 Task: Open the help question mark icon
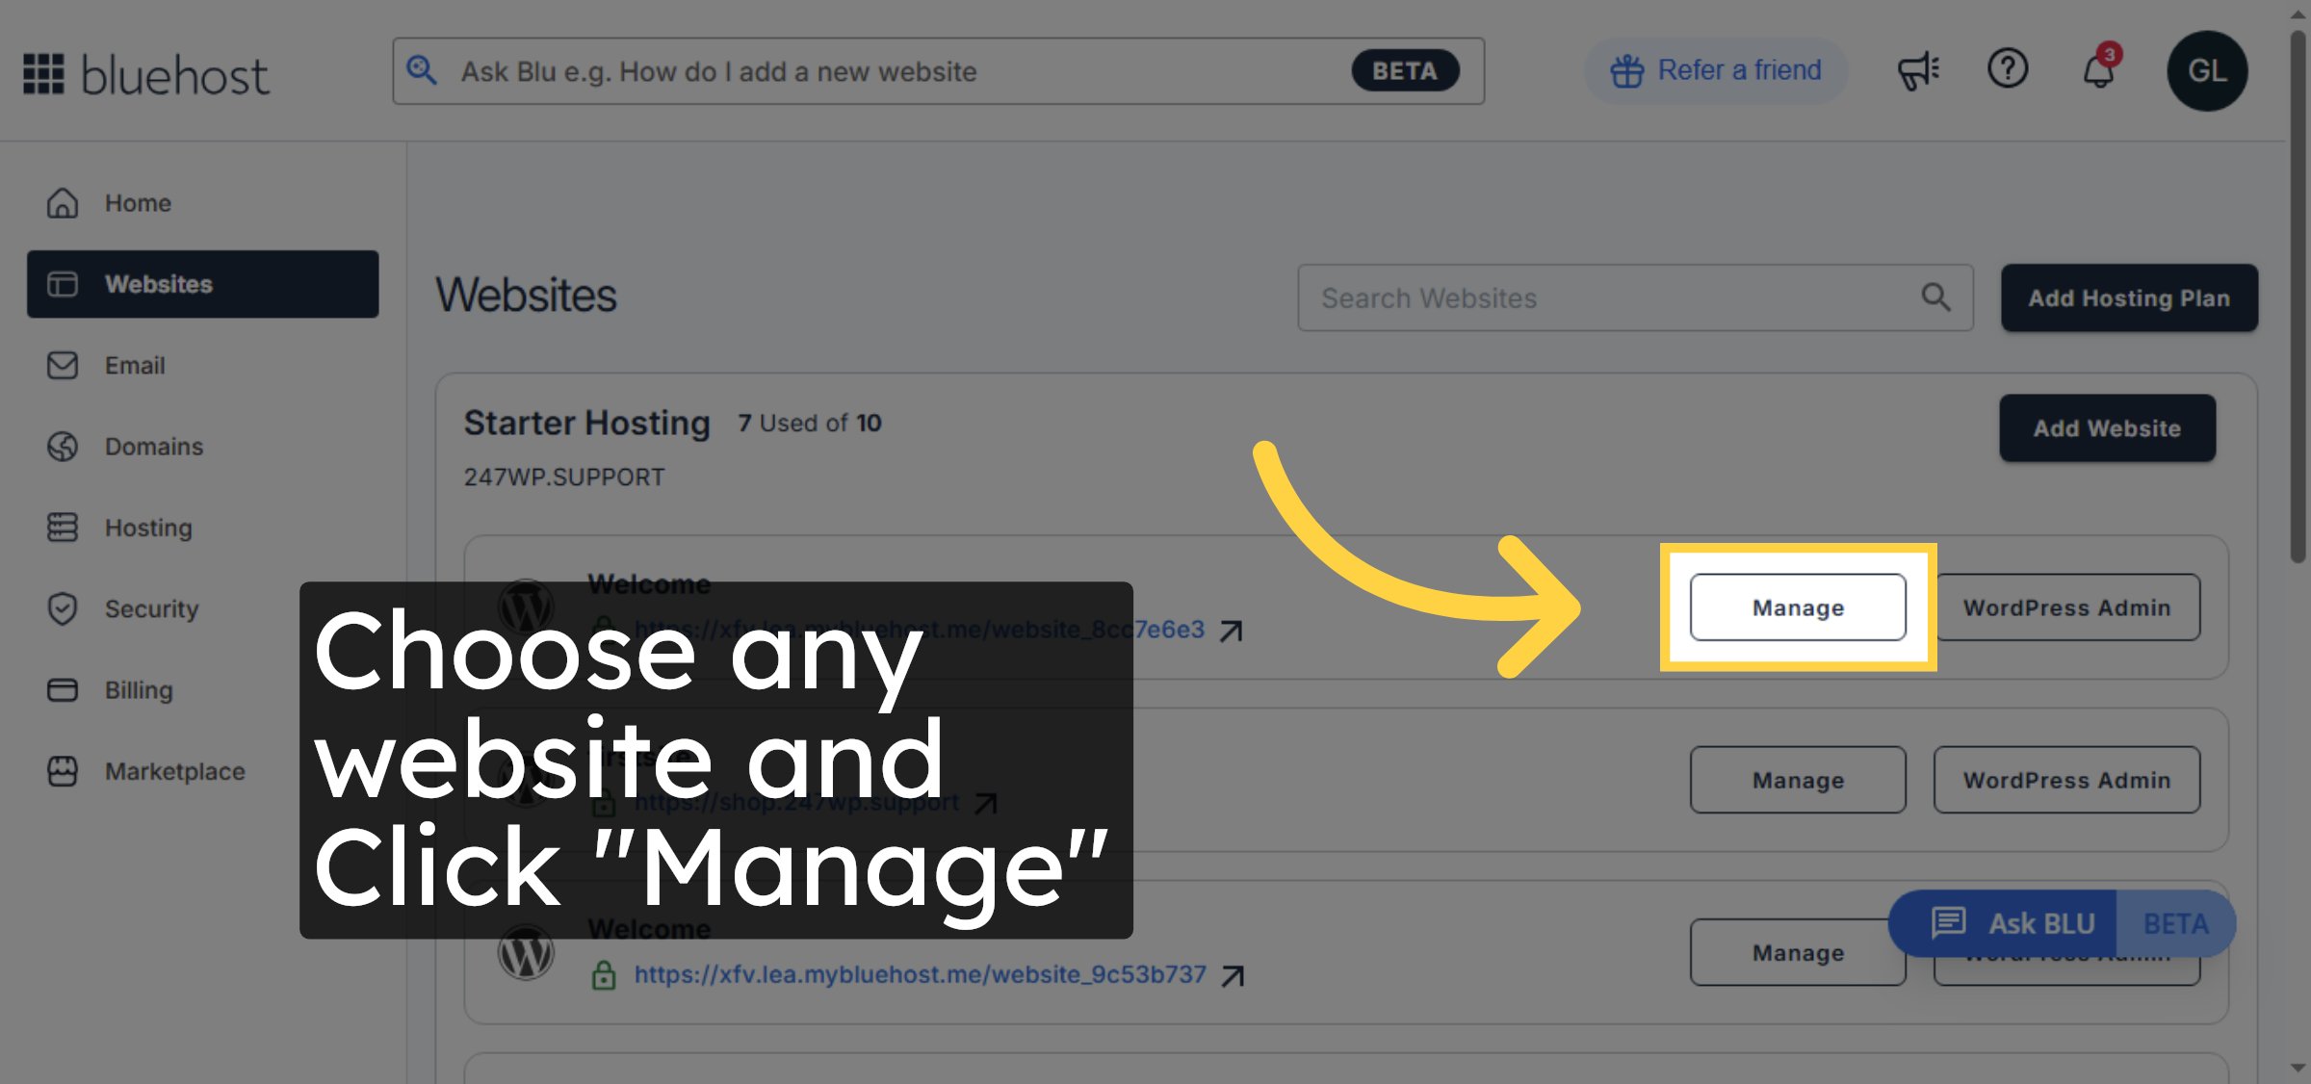pos(2008,70)
